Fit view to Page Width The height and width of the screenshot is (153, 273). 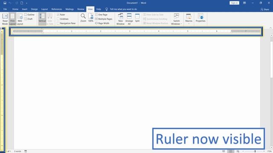102,23
